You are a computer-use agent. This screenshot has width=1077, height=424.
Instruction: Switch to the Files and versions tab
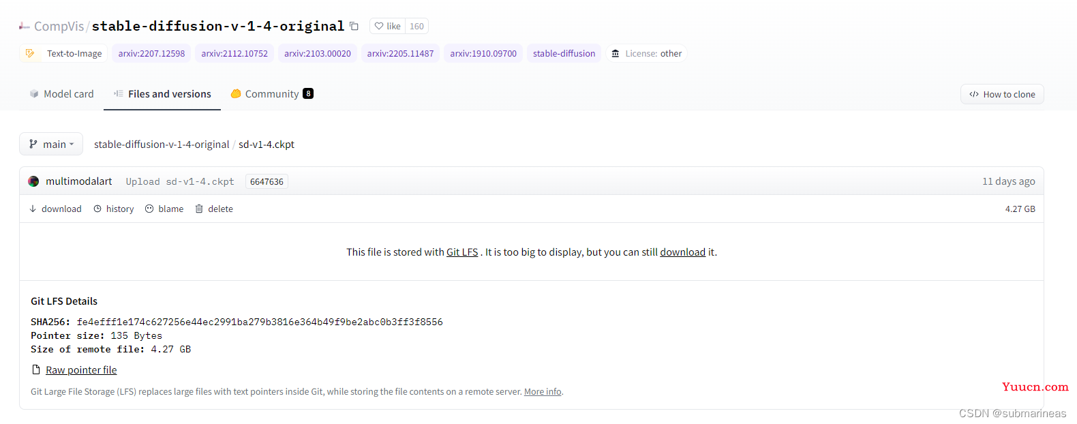pyautogui.click(x=162, y=94)
